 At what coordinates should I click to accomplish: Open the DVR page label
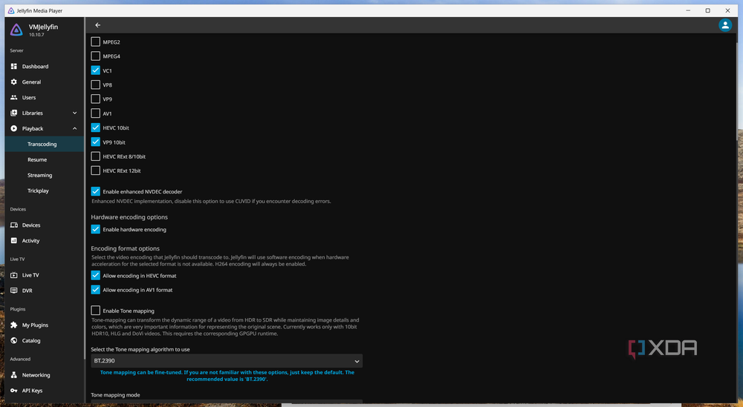[27, 291]
